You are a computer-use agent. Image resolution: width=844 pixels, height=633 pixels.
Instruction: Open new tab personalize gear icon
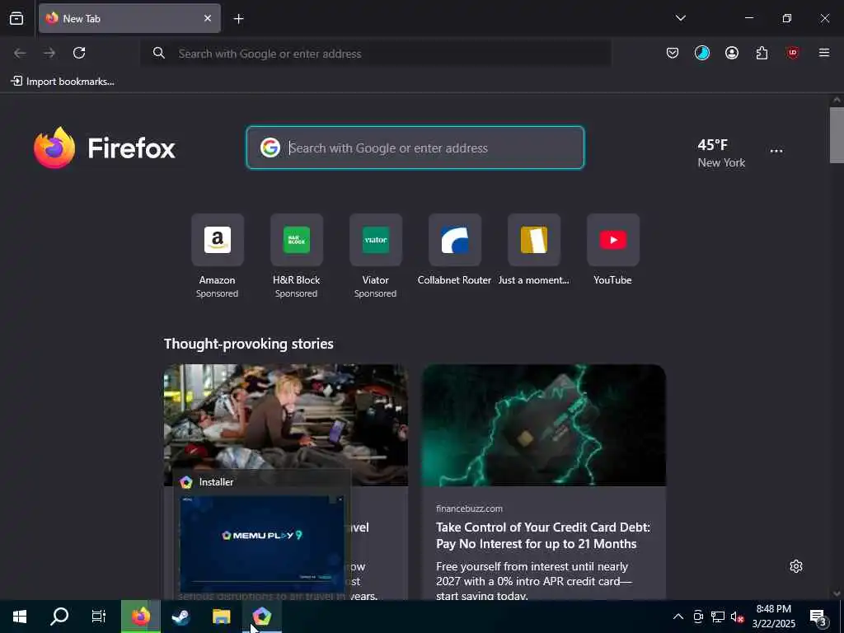(x=796, y=566)
